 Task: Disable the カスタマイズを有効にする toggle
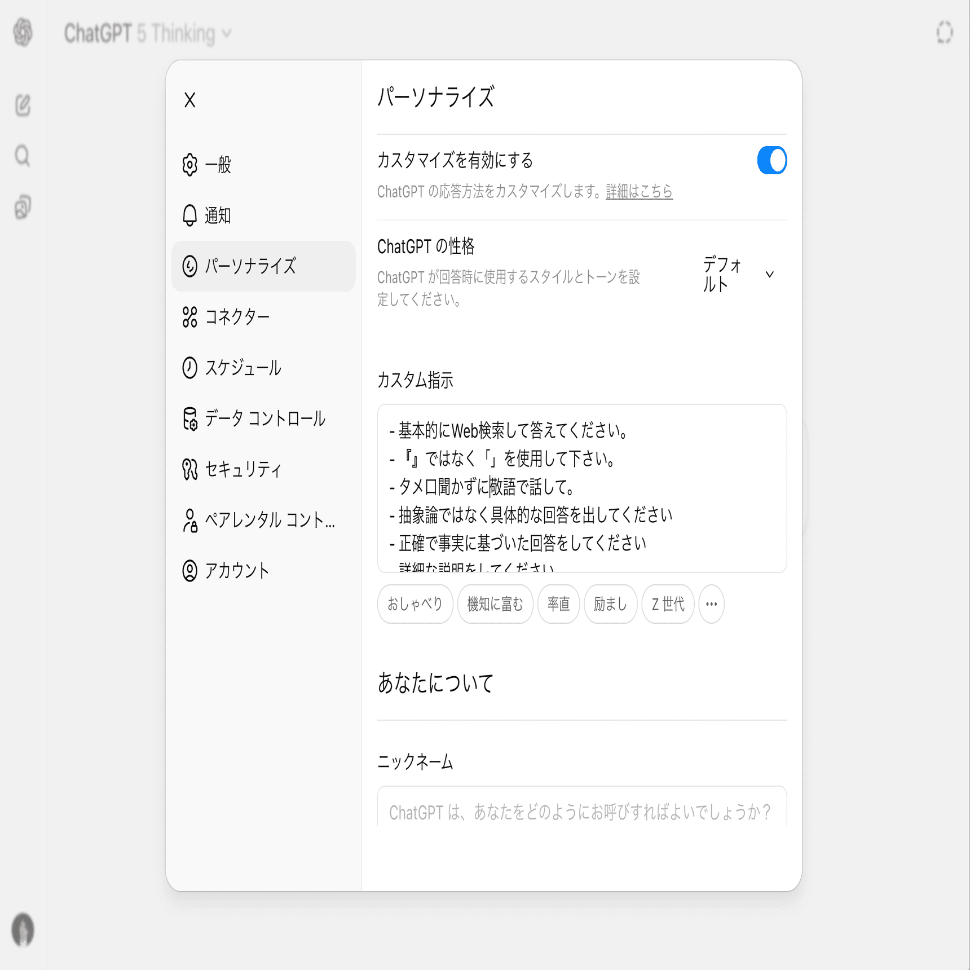(771, 160)
